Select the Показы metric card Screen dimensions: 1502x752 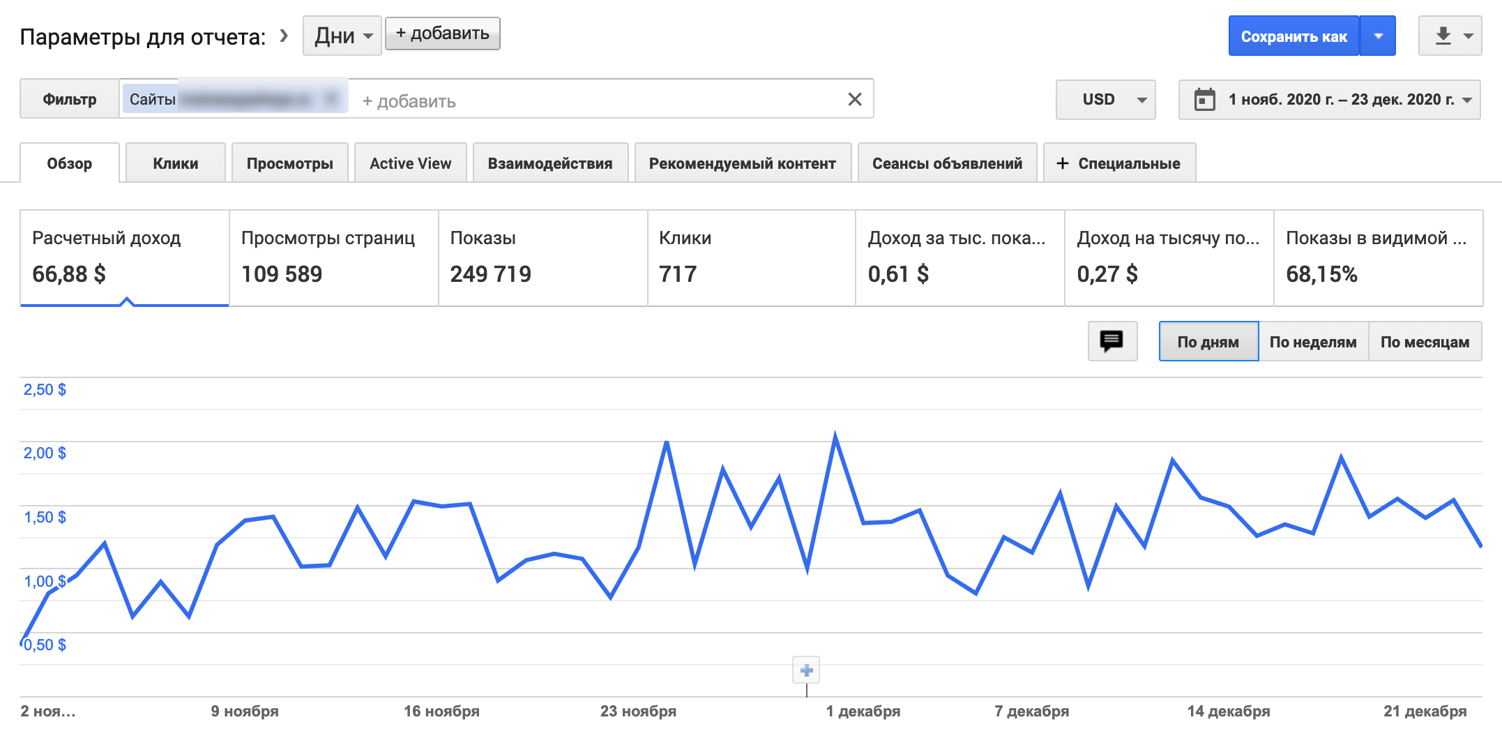542,257
